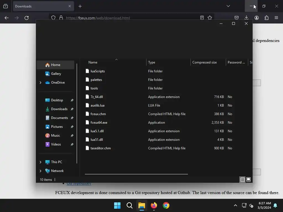Click the horizontal scrollbar in file list
The width and height of the screenshot is (283, 212).
(x=136, y=174)
